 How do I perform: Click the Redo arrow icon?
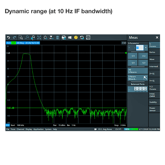click(14, 37)
